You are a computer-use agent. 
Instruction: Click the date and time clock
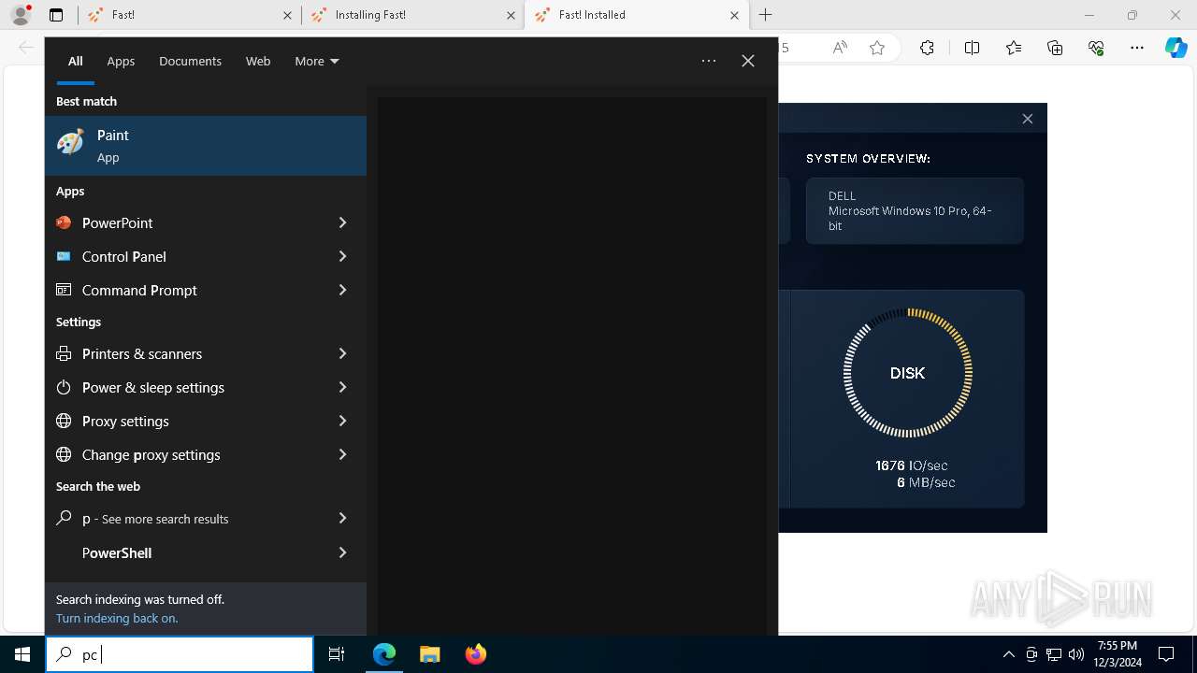[x=1116, y=654]
